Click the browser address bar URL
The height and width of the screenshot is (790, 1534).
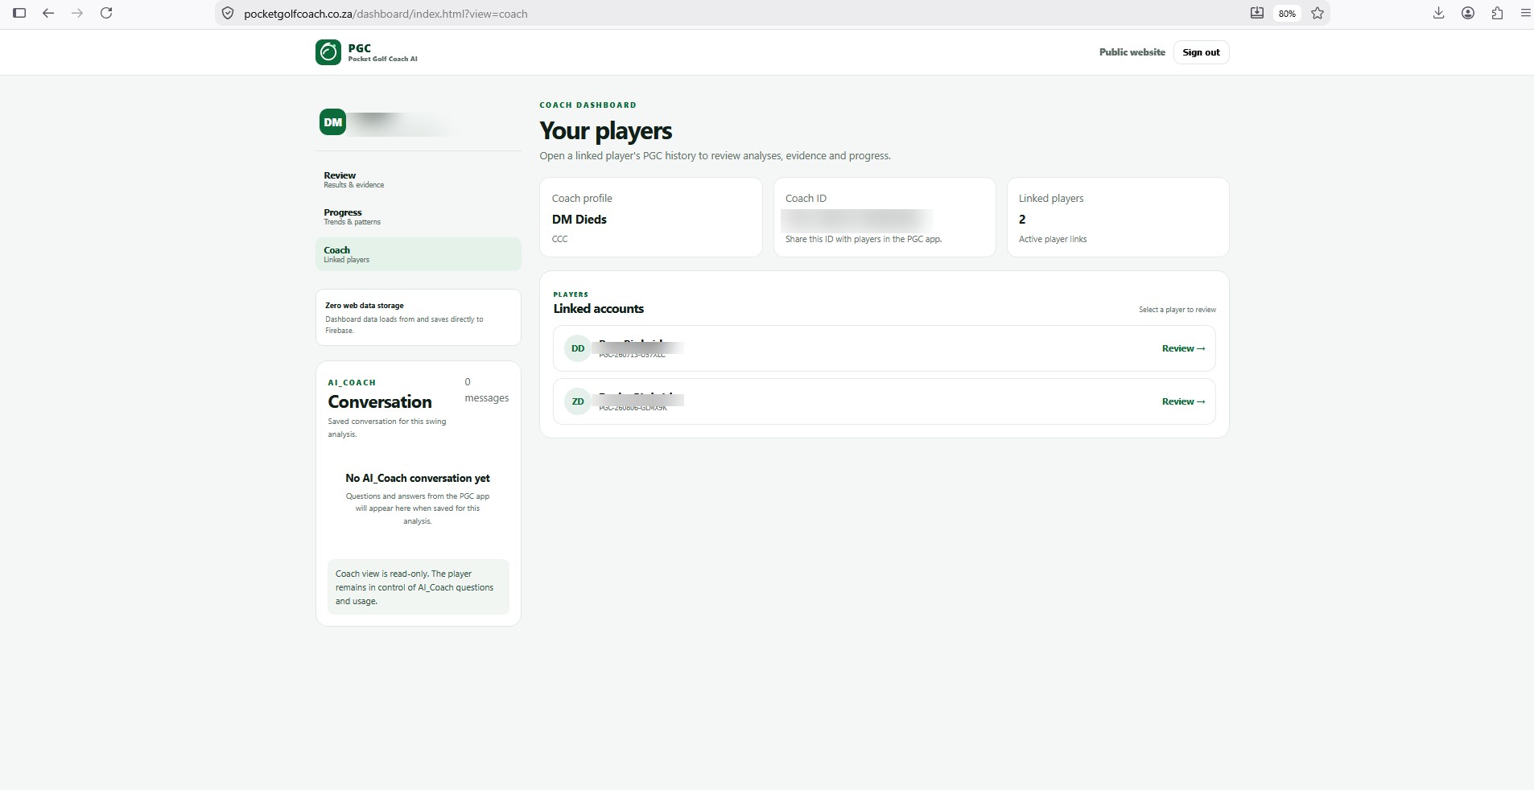(386, 14)
